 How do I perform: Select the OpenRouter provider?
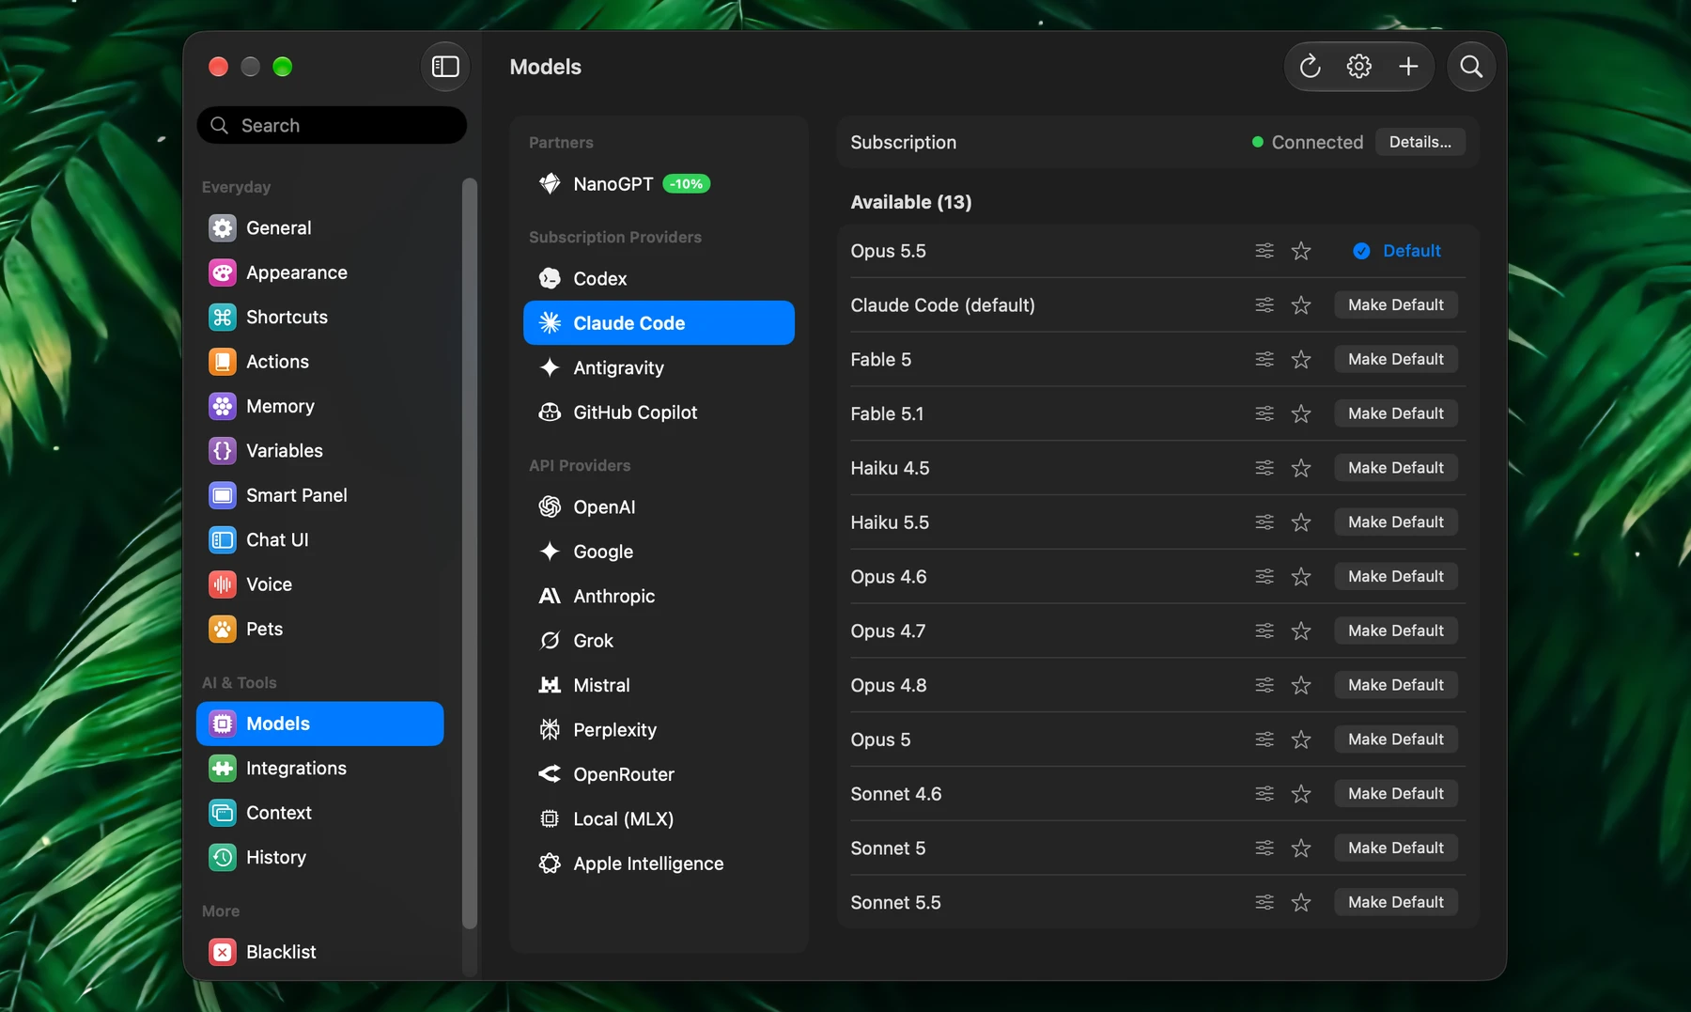(x=659, y=774)
